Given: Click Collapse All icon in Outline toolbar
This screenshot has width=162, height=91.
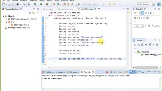Looking at the screenshot, I should (139, 45).
